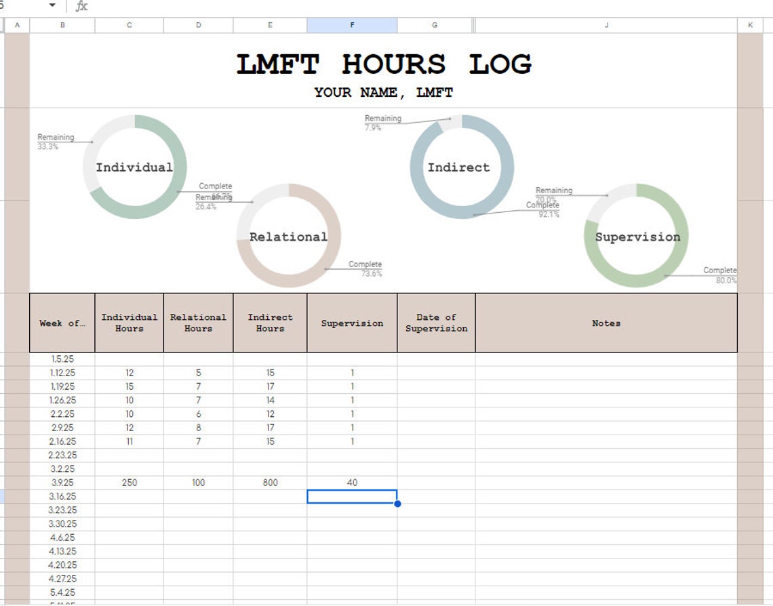Image resolution: width=773 pixels, height=606 pixels.
Task: Select the 800 Indirect Hours cell
Action: pos(270,483)
